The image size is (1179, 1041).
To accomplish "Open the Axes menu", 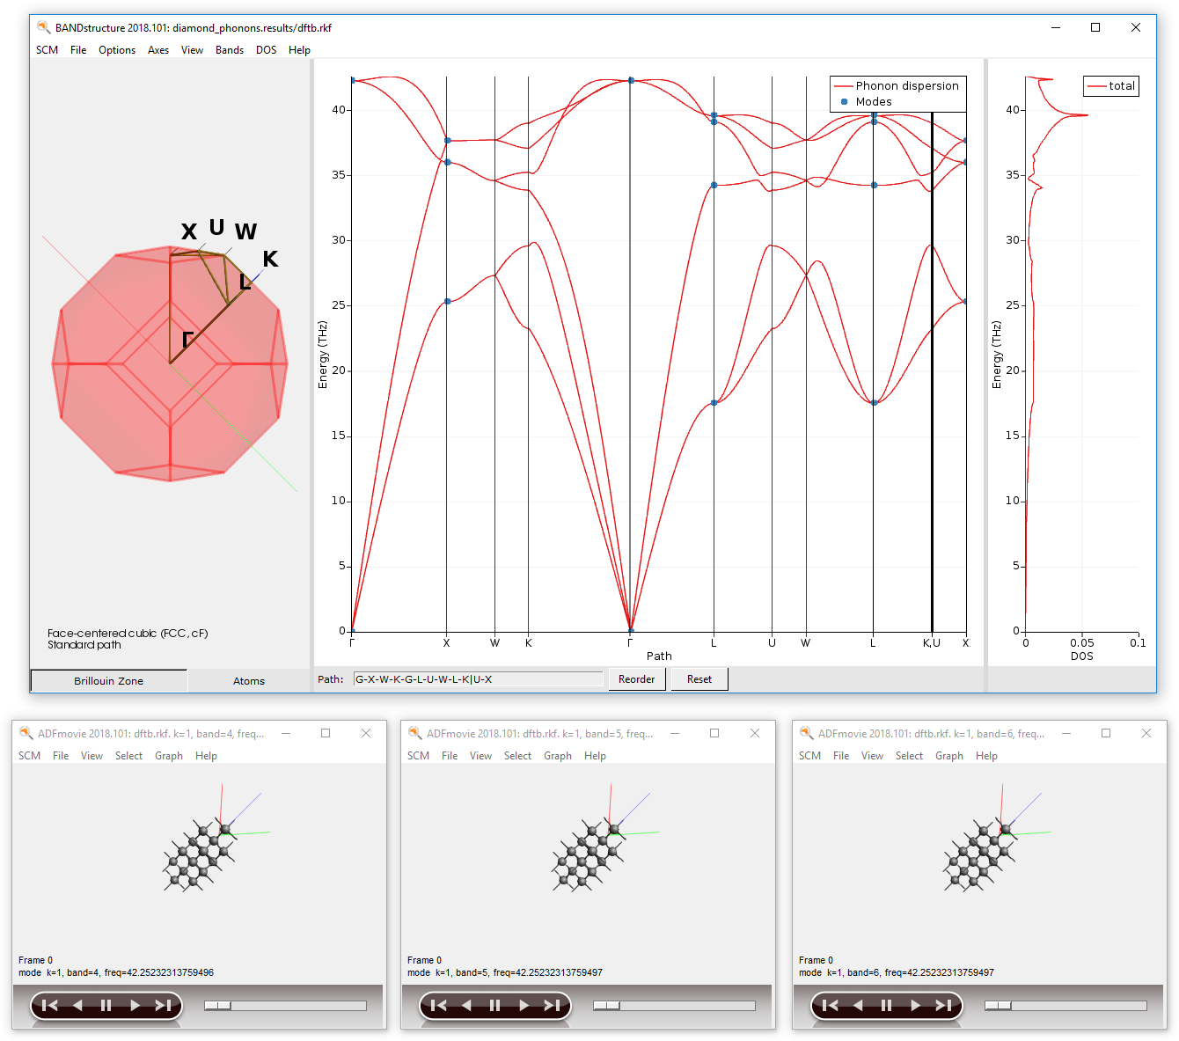I will tap(158, 50).
